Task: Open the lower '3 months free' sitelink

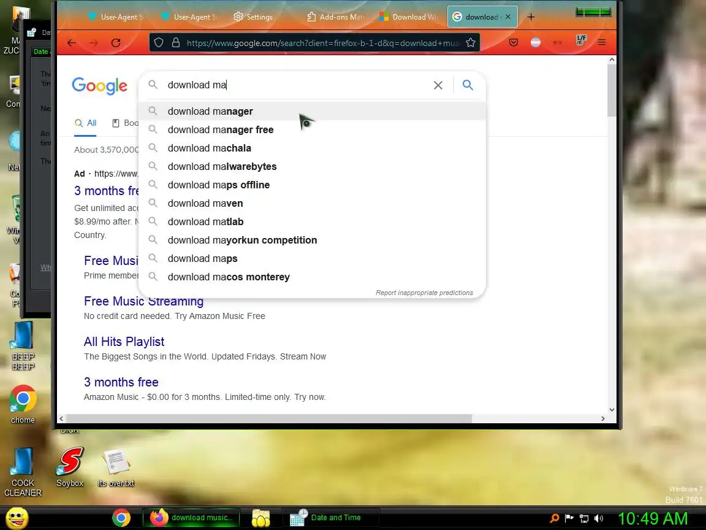Action: click(x=121, y=382)
